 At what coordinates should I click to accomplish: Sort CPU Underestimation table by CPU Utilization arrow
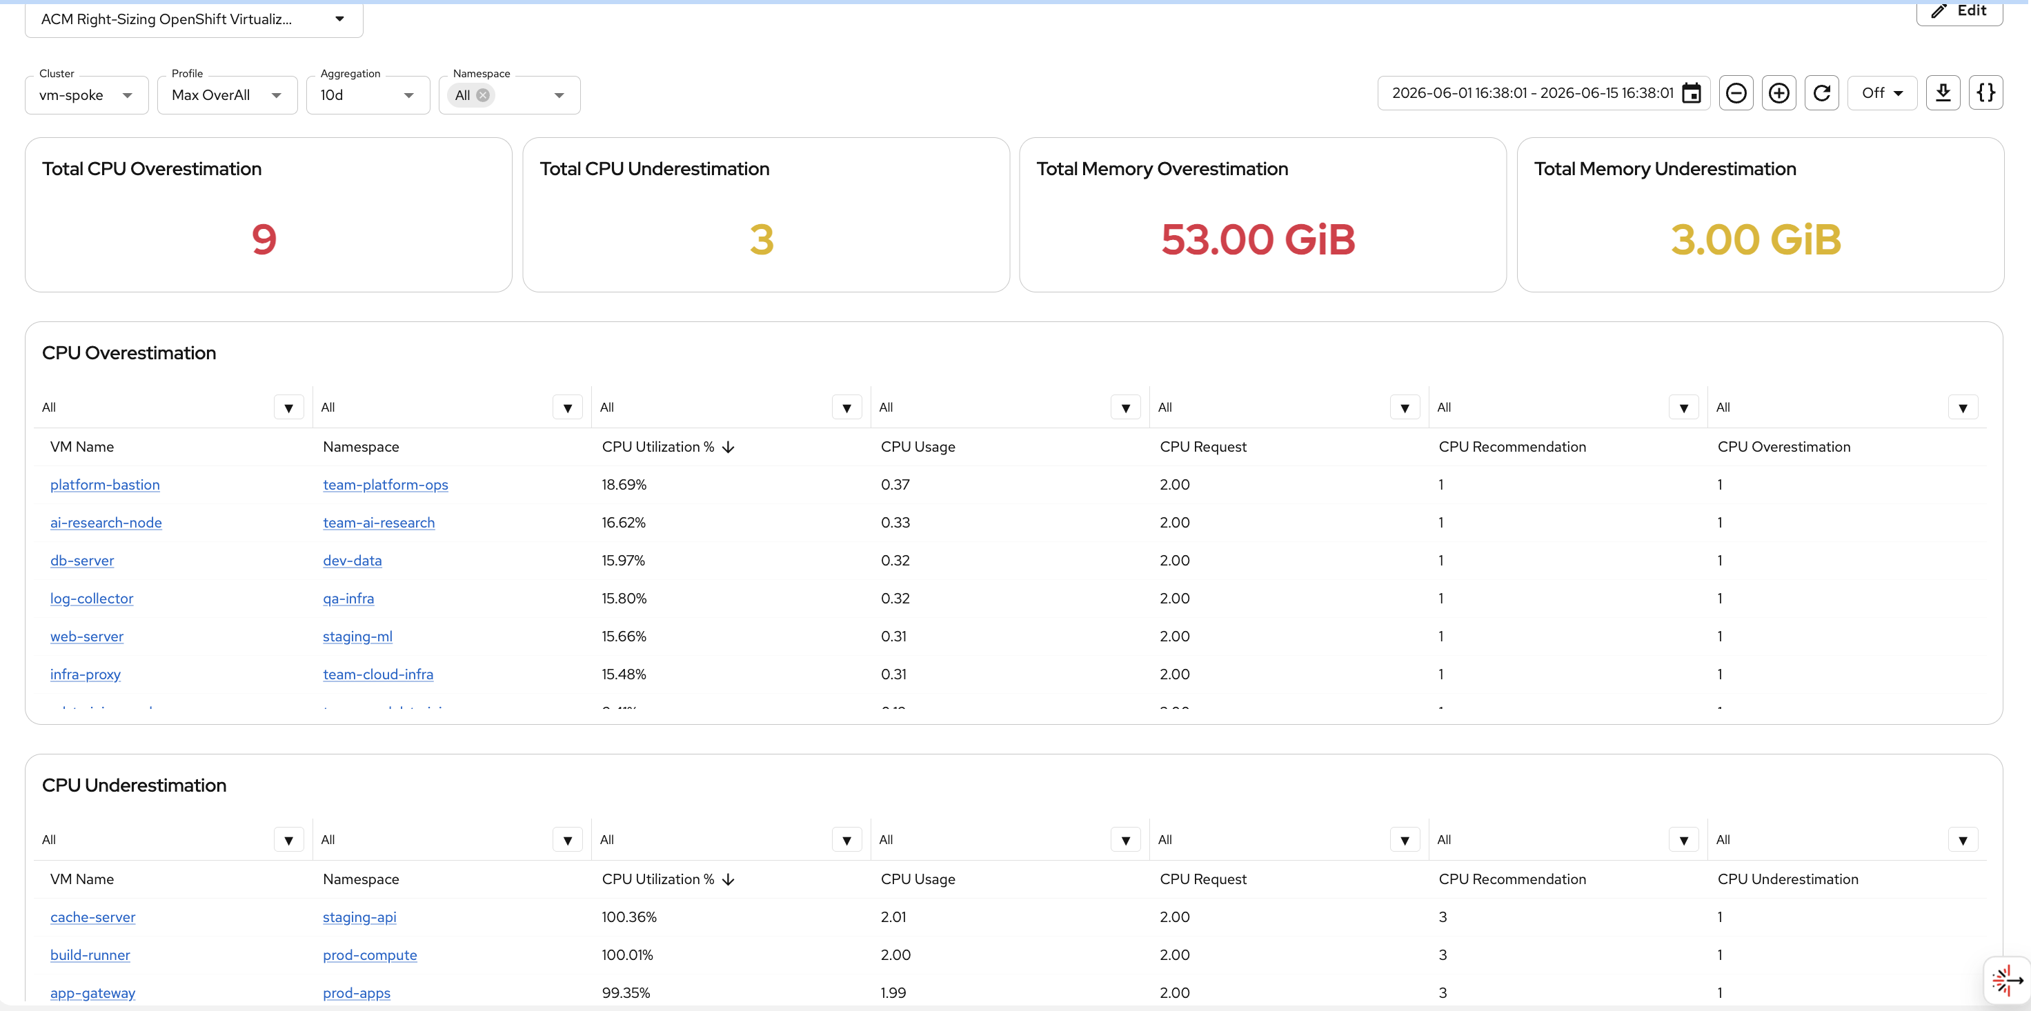pos(729,879)
